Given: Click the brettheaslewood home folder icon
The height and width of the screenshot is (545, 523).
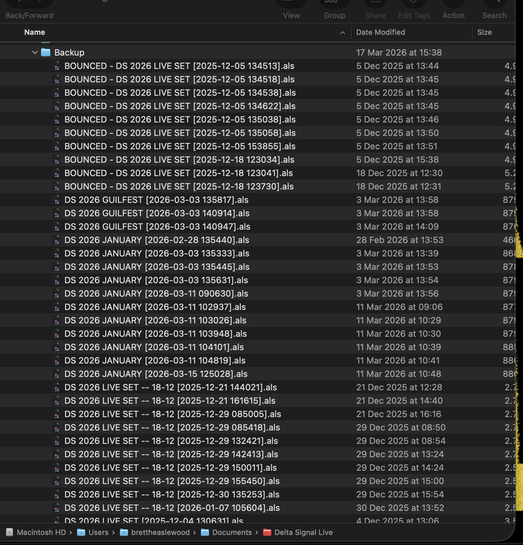Looking at the screenshot, I should (x=124, y=532).
